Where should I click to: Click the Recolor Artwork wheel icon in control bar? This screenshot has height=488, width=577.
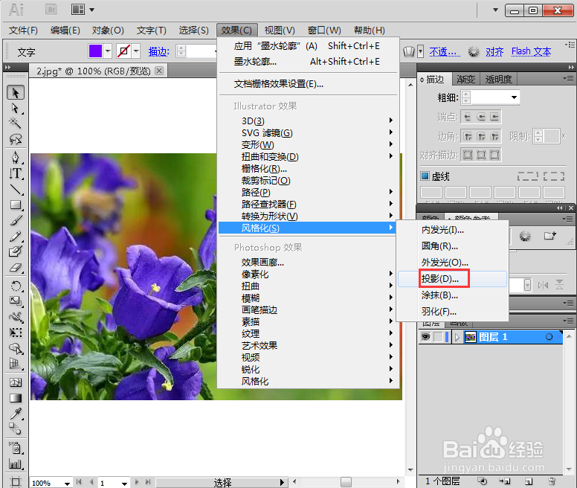[474, 51]
